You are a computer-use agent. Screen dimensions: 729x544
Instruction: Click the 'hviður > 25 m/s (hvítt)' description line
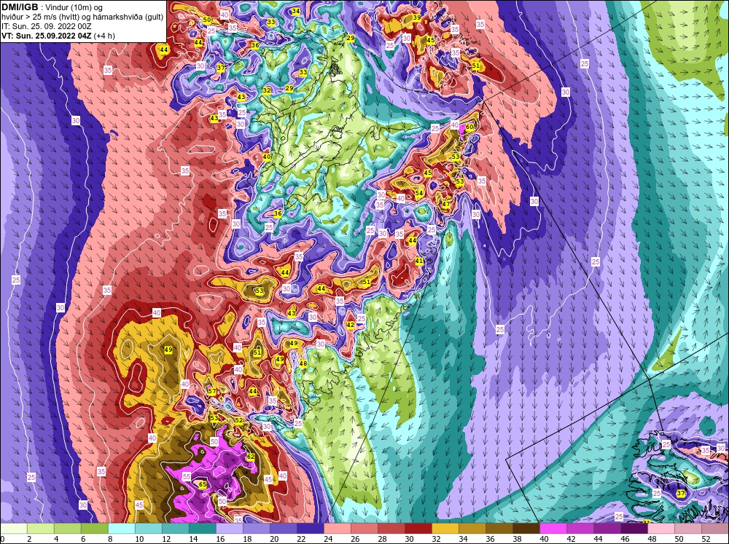coord(82,17)
